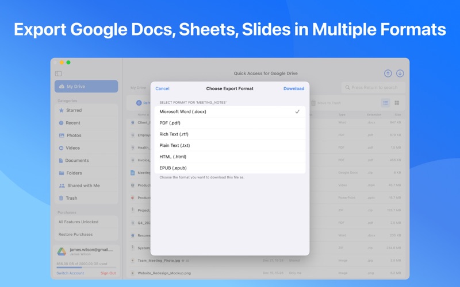Click Restore Purchases
460x287 pixels.
pos(86,235)
